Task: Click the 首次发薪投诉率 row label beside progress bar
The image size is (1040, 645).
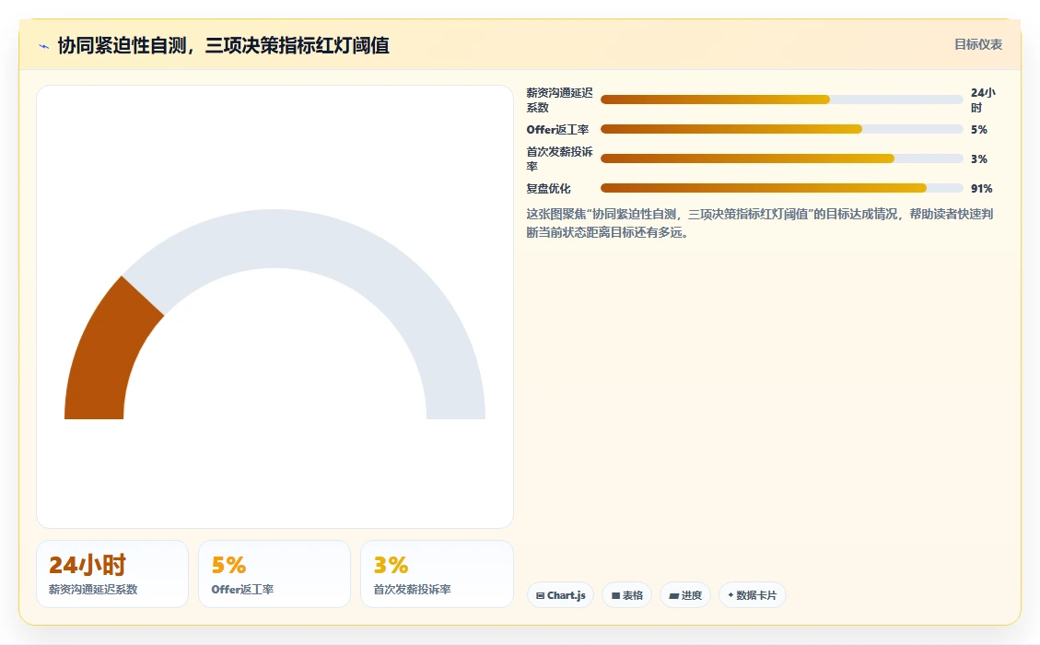Action: coord(559,159)
